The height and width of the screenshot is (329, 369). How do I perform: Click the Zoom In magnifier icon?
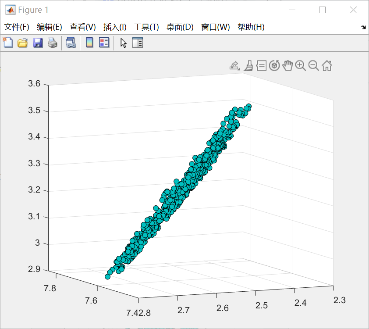[x=300, y=66]
